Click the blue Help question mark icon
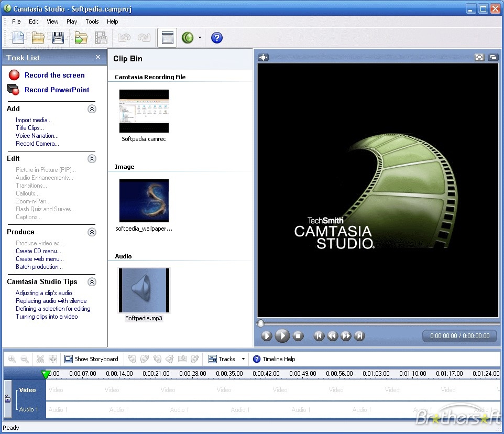The image size is (504, 434). 217,38
